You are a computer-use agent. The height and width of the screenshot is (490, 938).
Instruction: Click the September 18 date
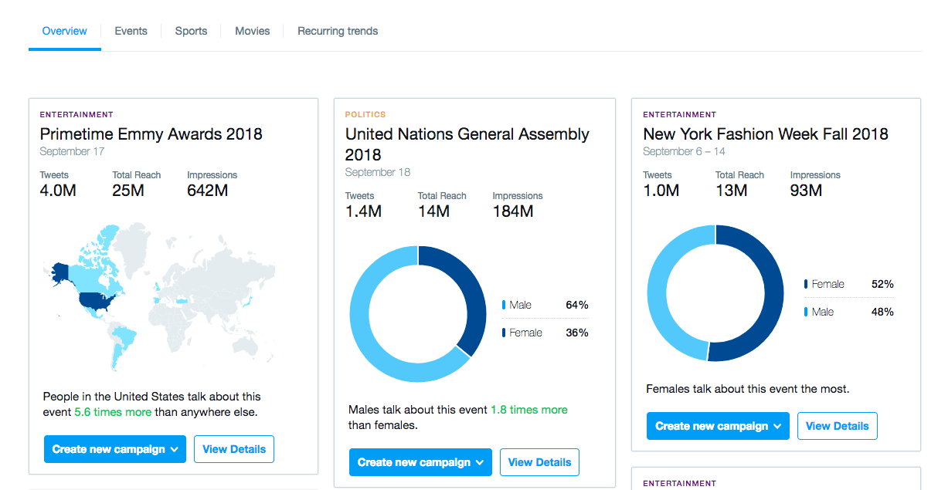coord(378,172)
